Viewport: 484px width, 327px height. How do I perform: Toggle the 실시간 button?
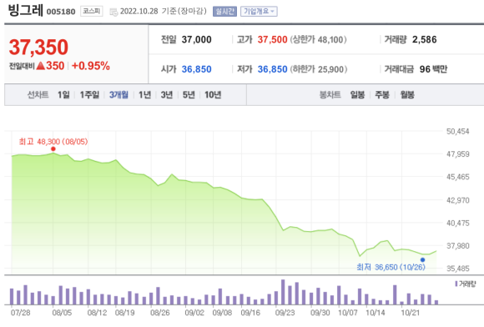pyautogui.click(x=224, y=12)
